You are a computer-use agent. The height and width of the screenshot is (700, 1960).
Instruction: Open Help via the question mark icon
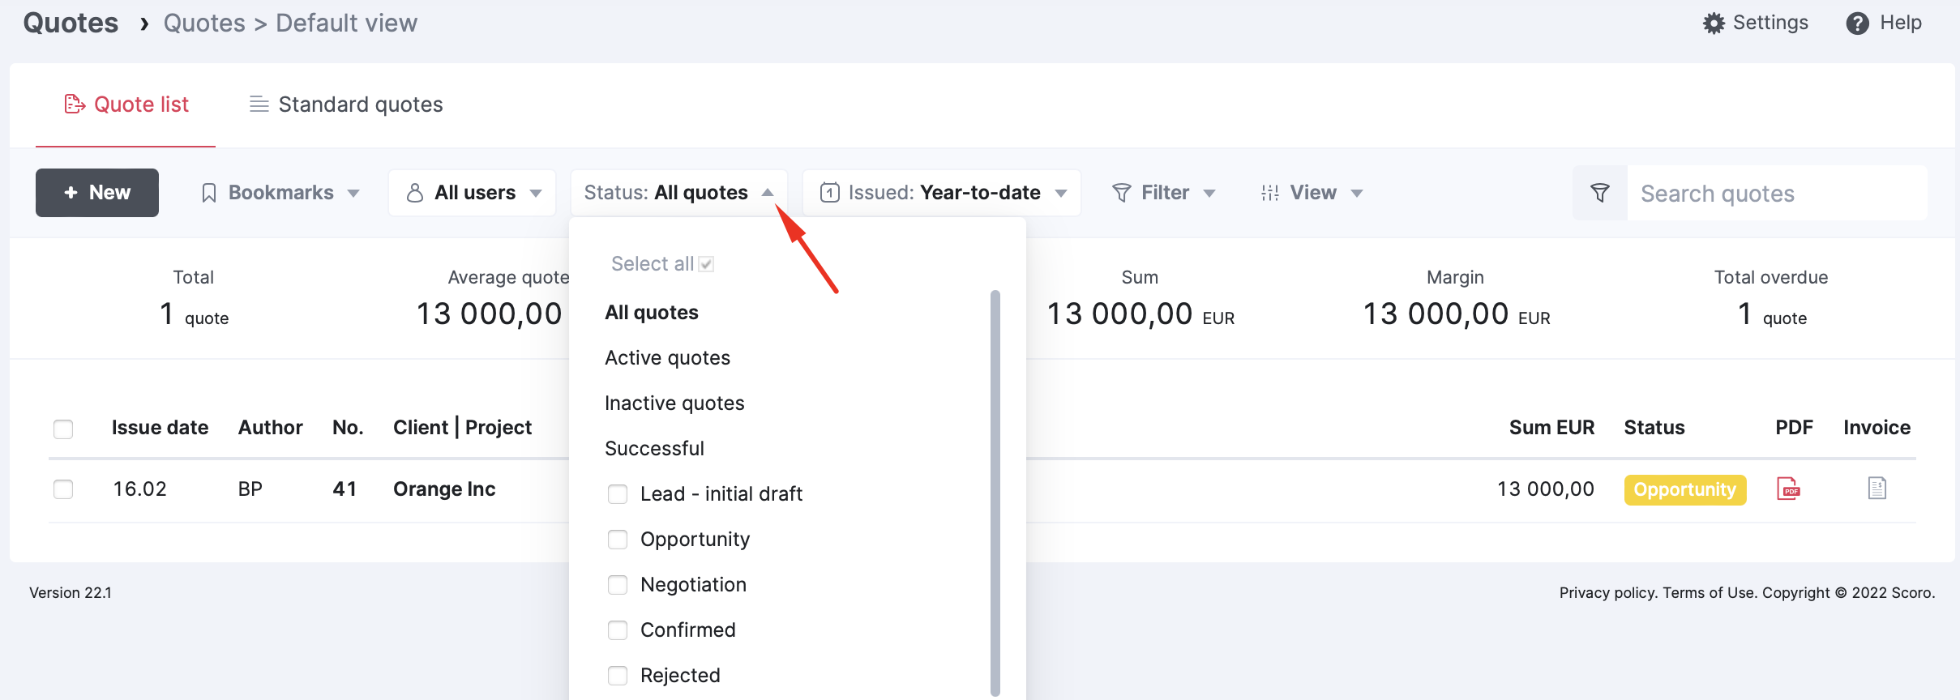click(1857, 23)
